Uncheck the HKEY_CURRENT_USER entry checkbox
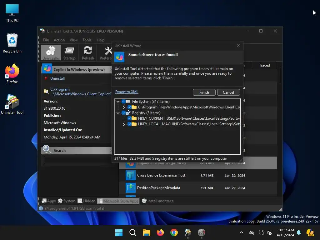Image resolution: width=320 pixels, height=240 pixels. (x=129, y=118)
